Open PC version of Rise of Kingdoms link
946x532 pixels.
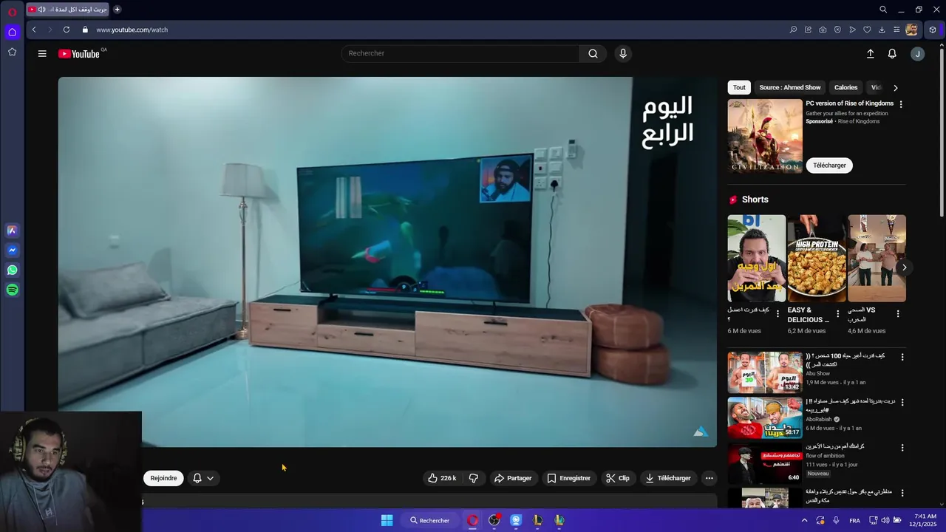point(849,103)
